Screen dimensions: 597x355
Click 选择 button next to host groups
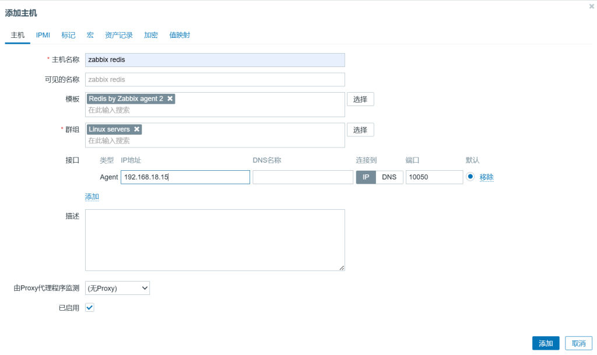[x=360, y=130]
